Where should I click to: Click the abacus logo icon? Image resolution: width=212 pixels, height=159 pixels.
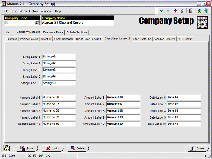[202, 22]
